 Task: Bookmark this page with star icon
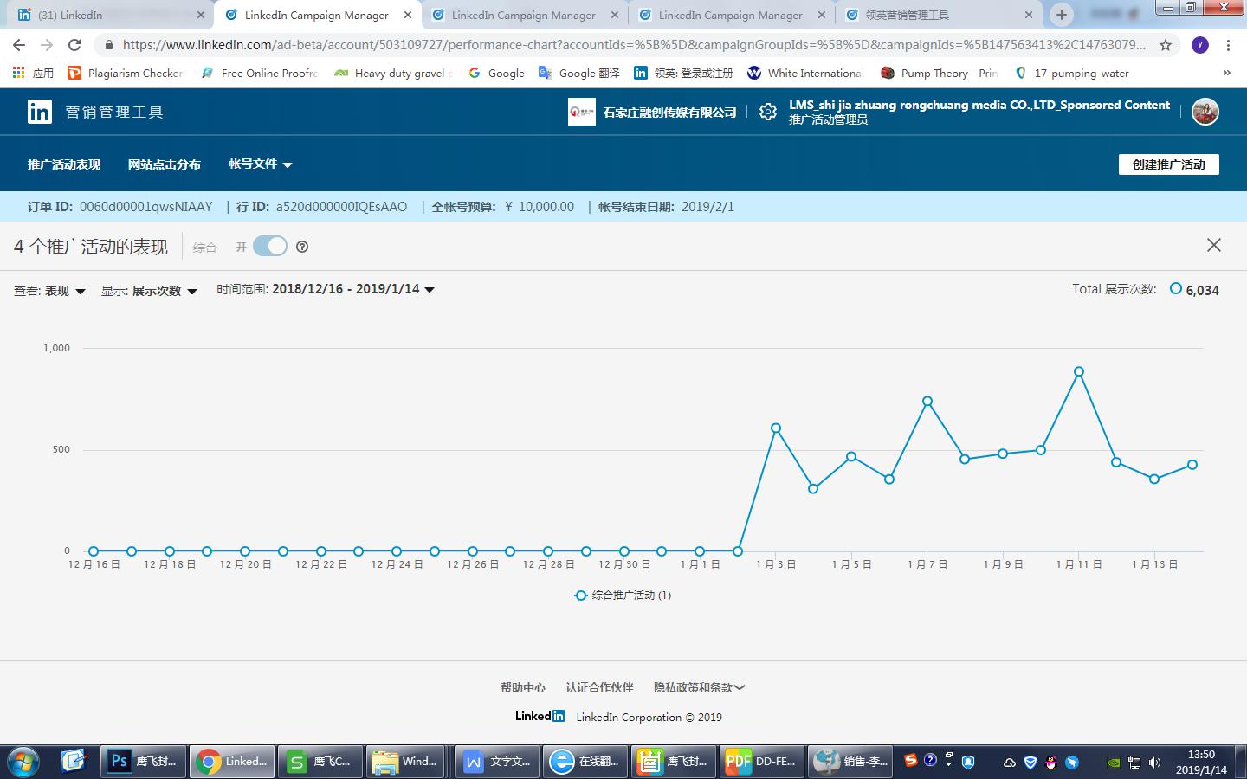tap(1166, 45)
